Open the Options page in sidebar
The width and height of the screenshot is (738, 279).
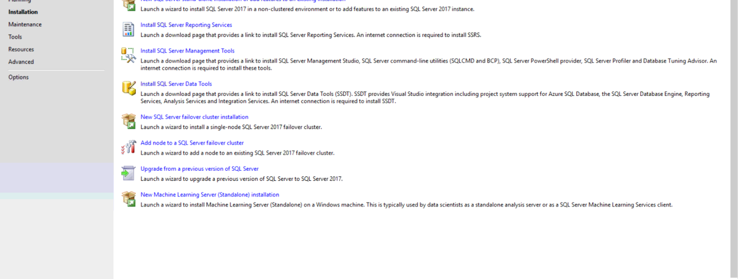[18, 77]
